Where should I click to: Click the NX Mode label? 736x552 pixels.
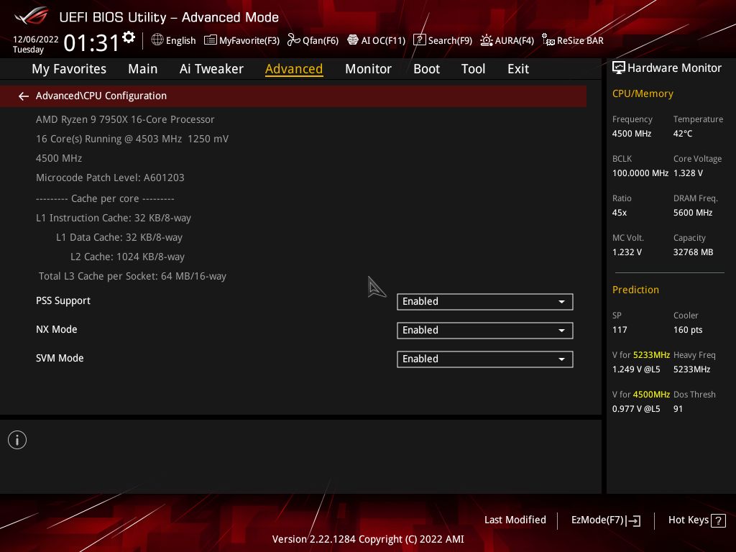tap(57, 329)
